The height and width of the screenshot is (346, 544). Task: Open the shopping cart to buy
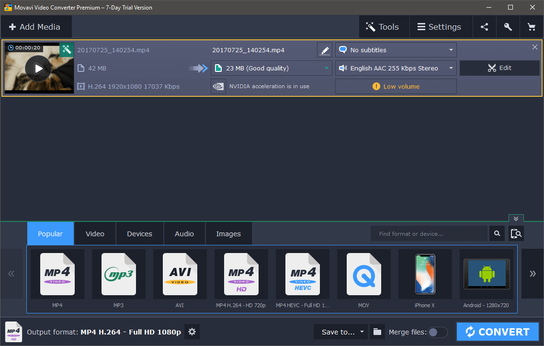532,26
